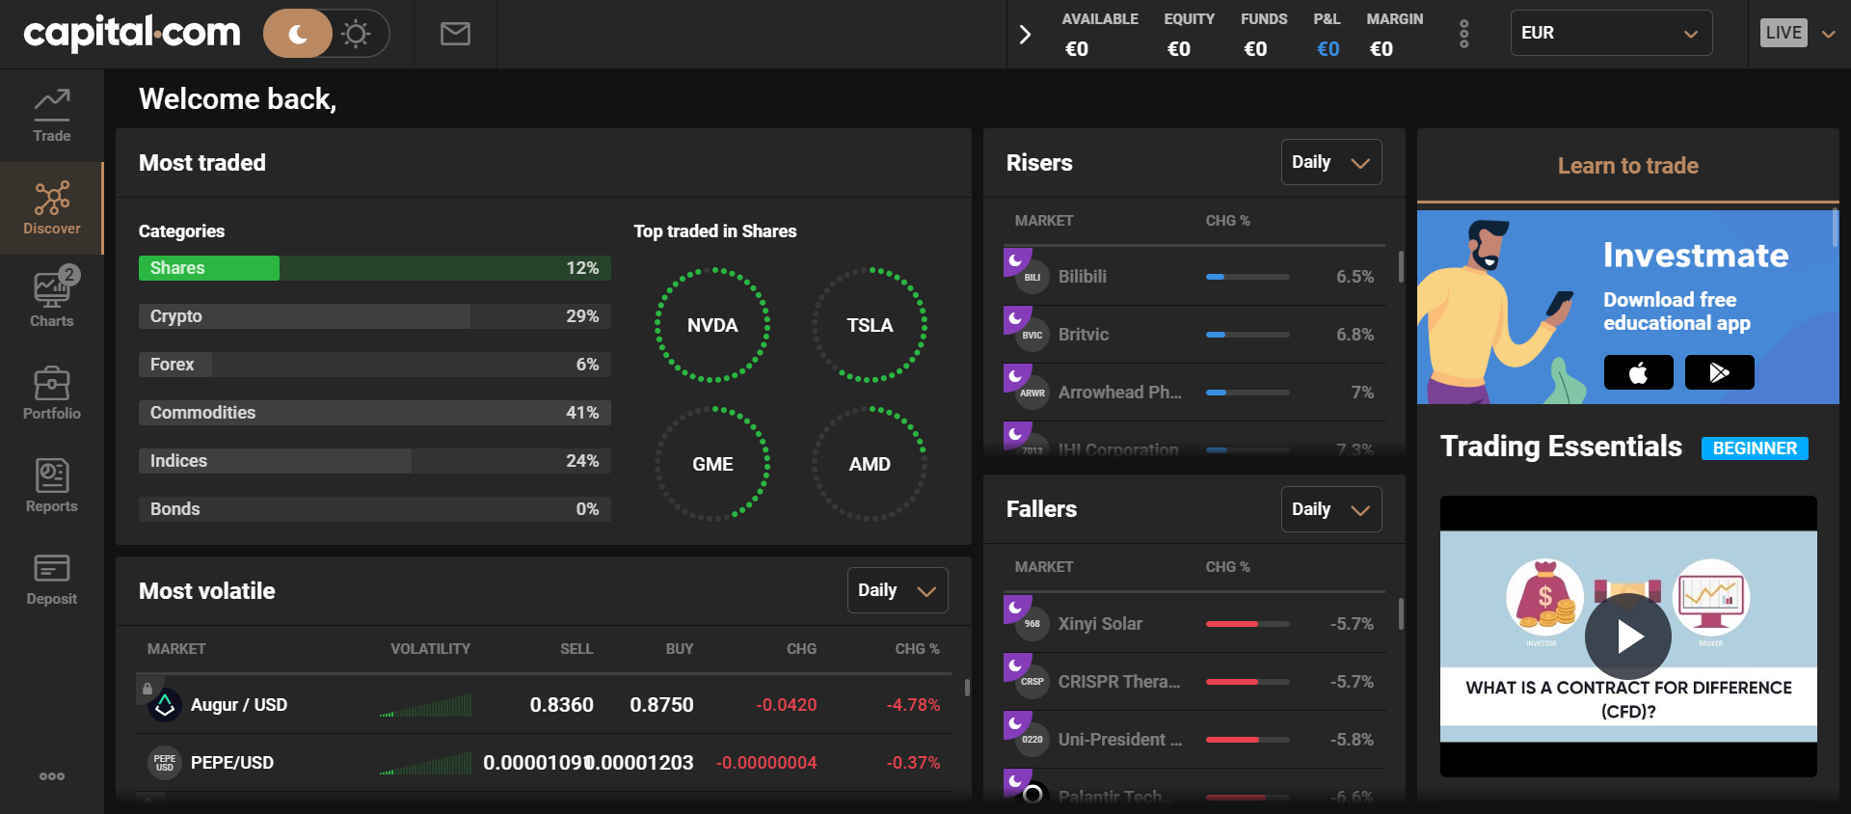Play the Contract for Difference video
The height and width of the screenshot is (814, 1851).
pyautogui.click(x=1628, y=637)
